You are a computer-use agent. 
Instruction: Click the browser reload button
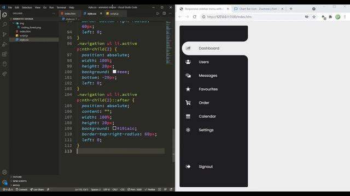195,17
